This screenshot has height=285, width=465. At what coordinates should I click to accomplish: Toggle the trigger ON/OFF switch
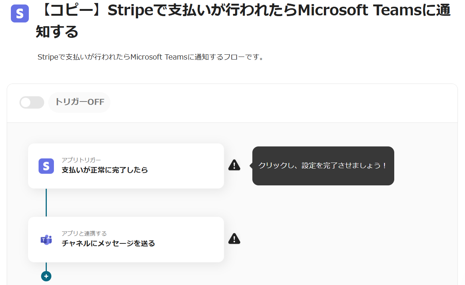tap(32, 103)
